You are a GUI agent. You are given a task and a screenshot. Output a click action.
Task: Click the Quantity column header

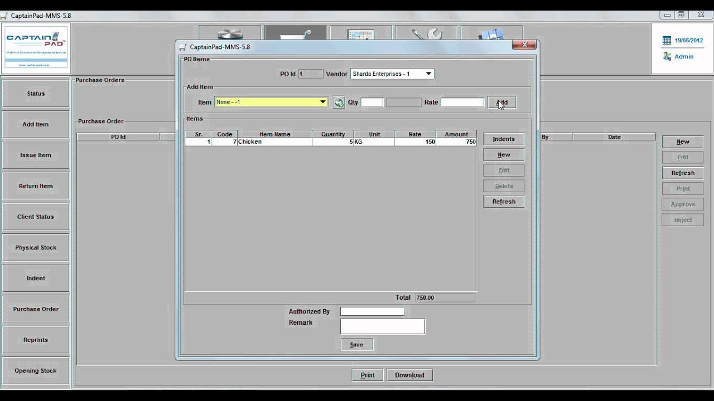[x=333, y=134]
